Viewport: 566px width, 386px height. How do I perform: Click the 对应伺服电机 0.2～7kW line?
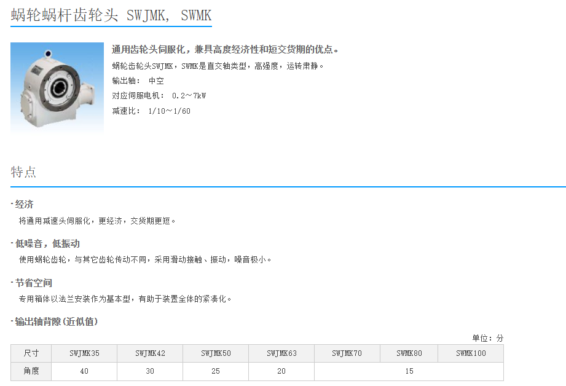[159, 96]
